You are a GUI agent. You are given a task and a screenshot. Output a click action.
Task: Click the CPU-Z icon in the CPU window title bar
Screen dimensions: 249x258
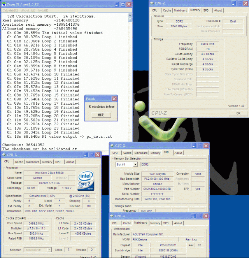click(4, 154)
